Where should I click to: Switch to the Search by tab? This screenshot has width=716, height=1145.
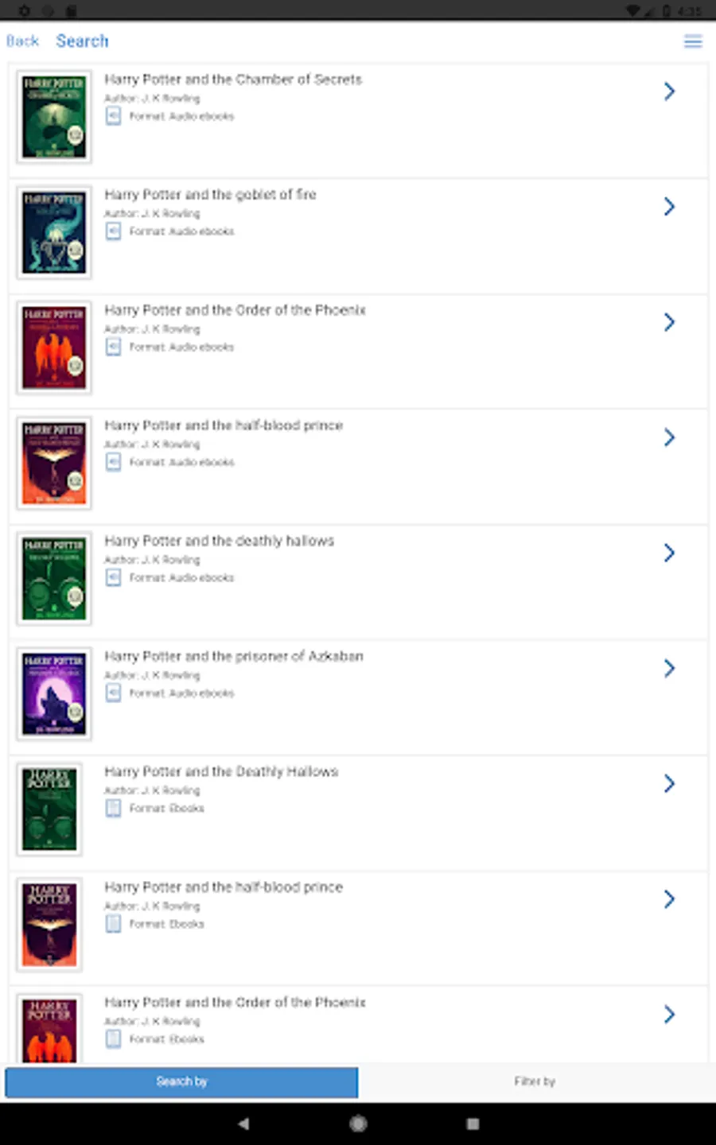181,1082
